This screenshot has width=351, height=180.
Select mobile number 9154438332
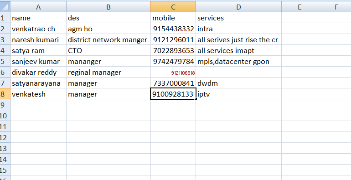(173, 29)
